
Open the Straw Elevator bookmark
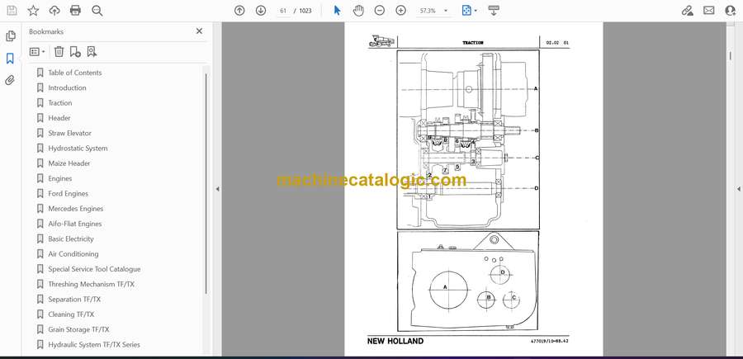coord(69,133)
